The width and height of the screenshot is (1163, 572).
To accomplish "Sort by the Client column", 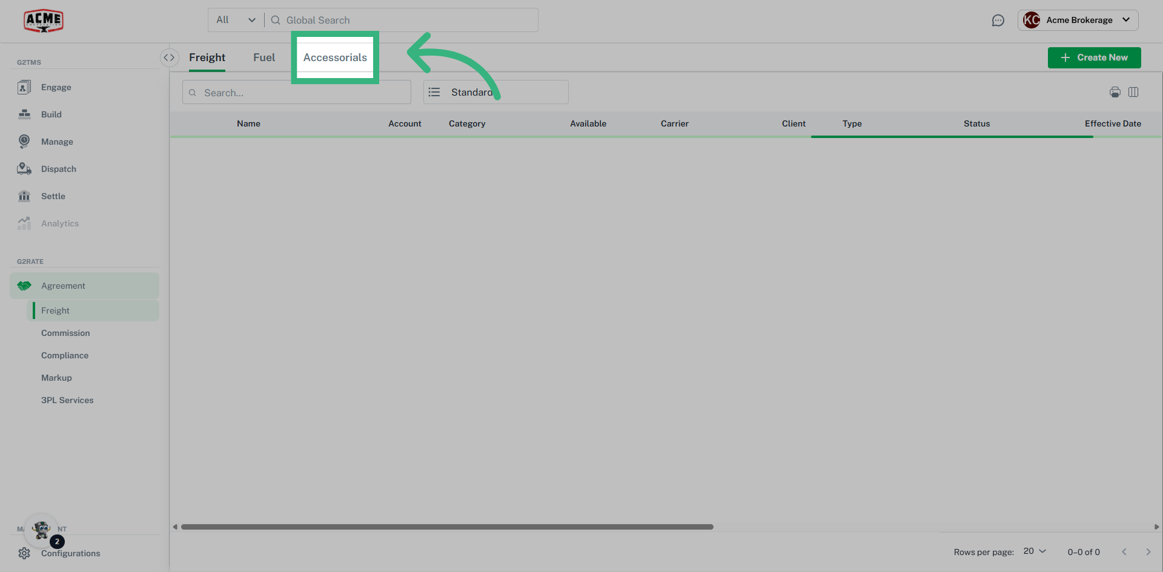I will [x=794, y=123].
